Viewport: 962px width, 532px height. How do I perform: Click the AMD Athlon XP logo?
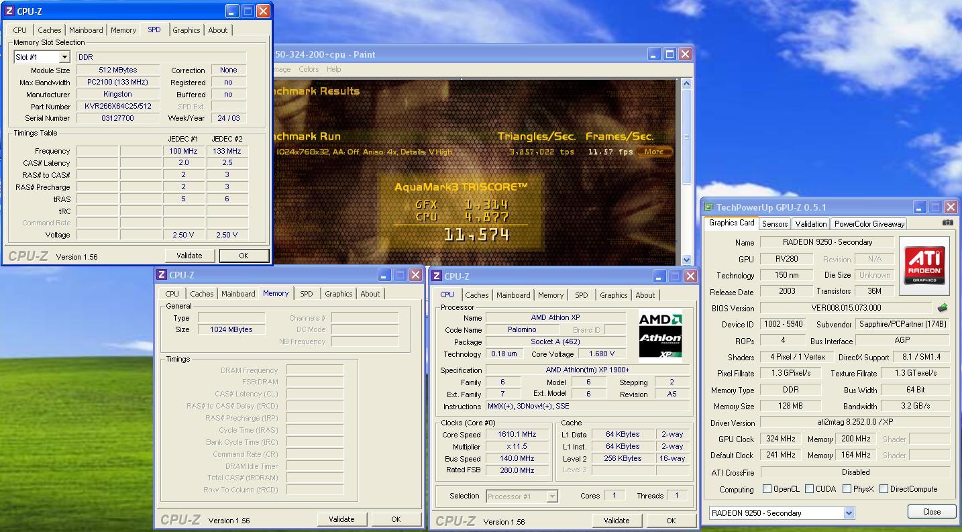[660, 336]
